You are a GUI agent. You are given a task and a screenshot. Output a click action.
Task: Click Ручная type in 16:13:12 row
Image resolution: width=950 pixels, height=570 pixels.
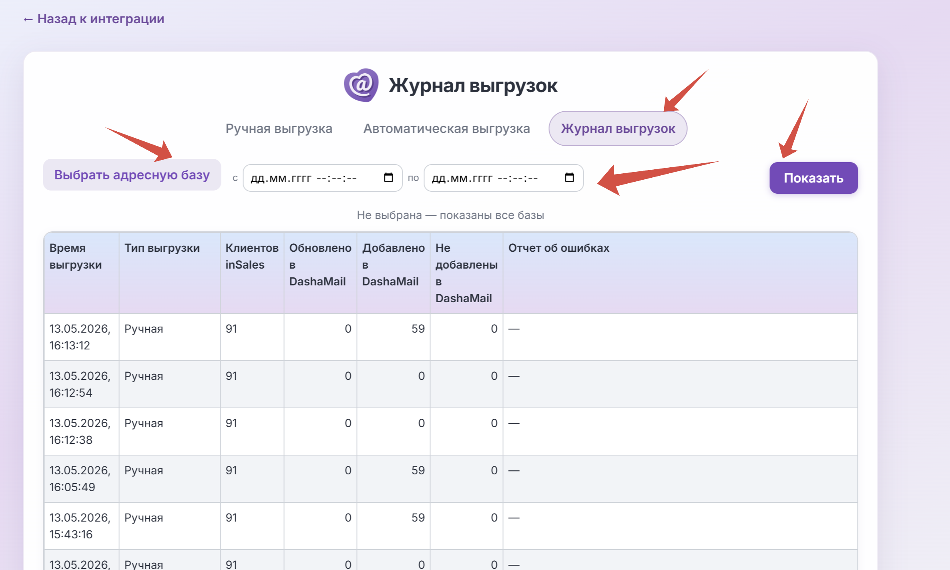[144, 329]
